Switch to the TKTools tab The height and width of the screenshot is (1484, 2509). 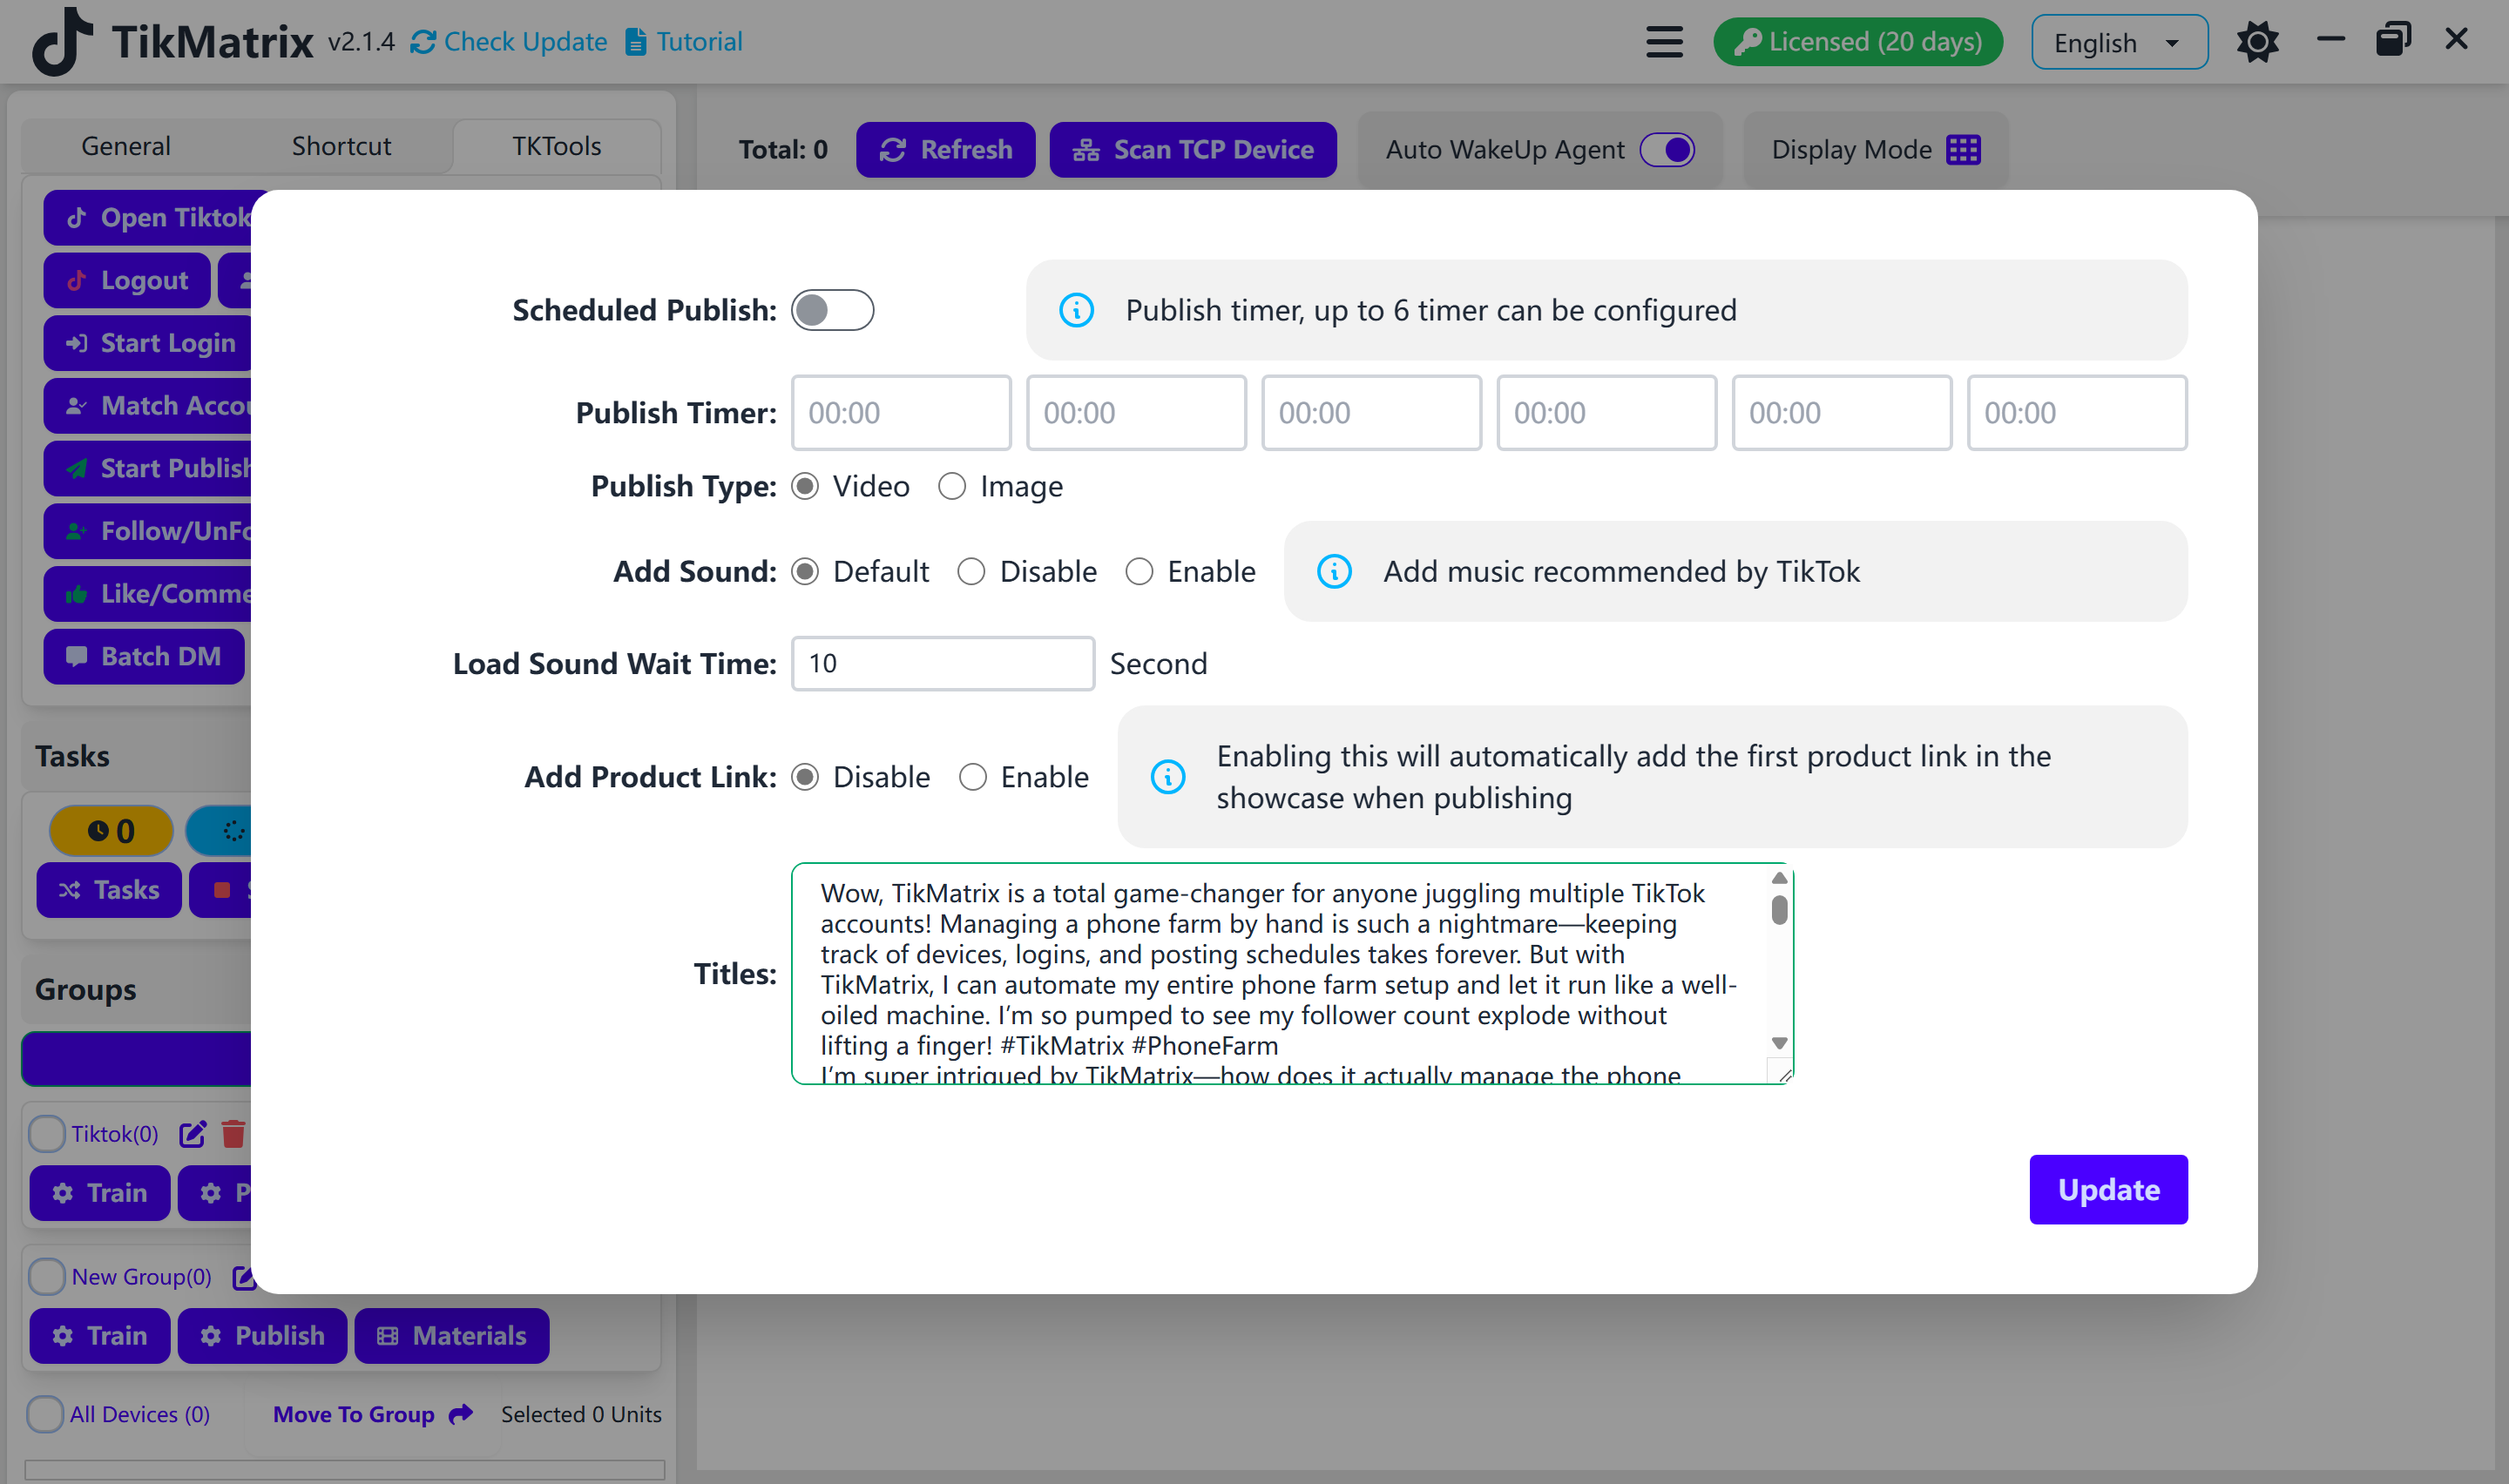(557, 146)
